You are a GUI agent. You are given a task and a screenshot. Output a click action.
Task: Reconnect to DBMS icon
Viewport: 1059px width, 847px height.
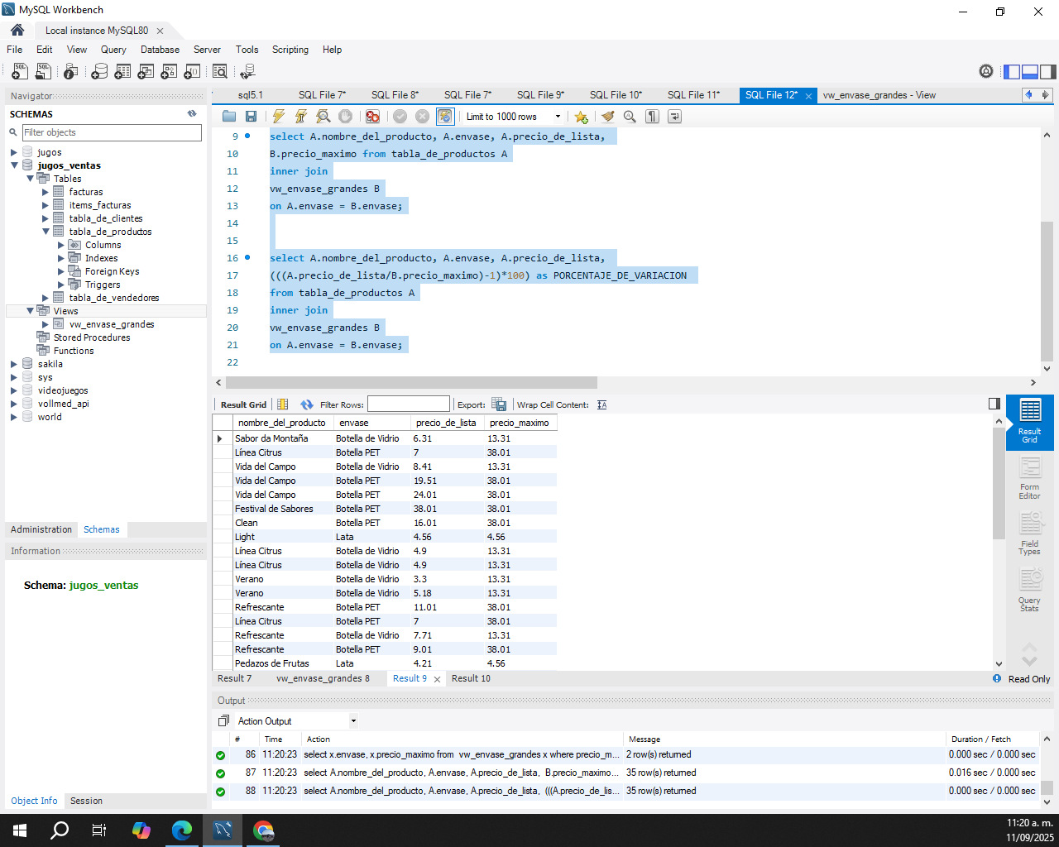247,72
